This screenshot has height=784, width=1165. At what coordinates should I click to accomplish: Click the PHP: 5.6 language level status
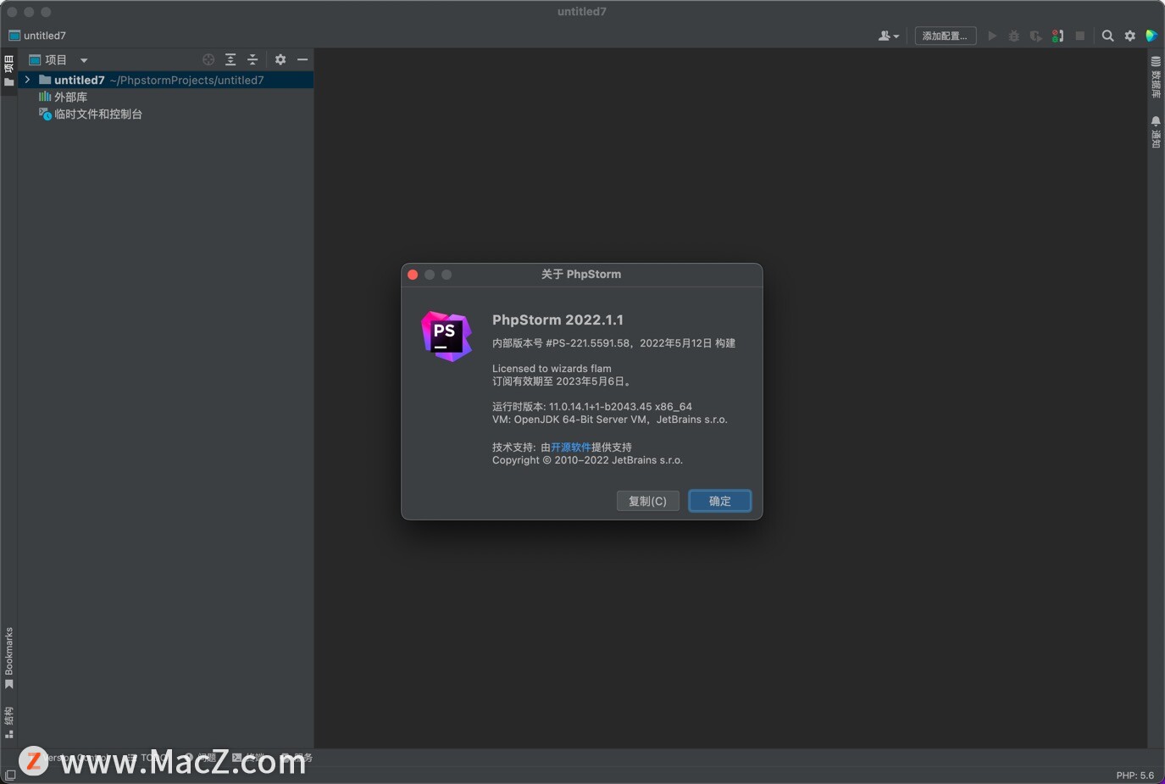point(1134,776)
